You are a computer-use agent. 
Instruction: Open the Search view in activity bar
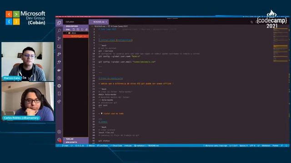click(59, 30)
